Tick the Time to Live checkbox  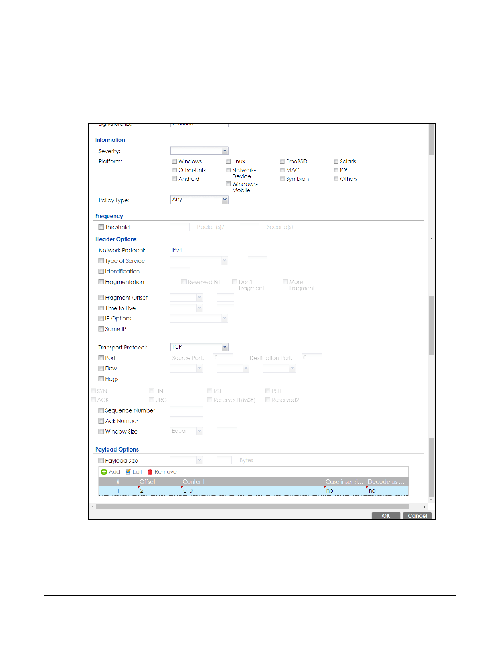pos(101,308)
